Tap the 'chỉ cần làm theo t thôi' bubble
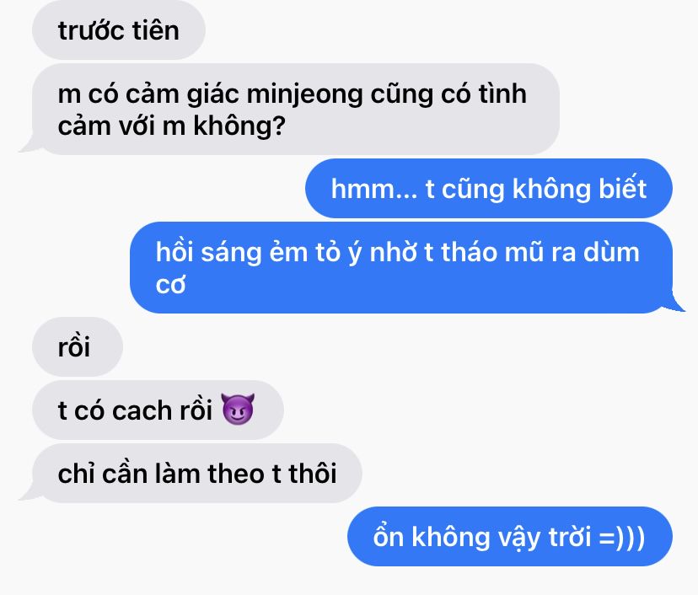 196,473
